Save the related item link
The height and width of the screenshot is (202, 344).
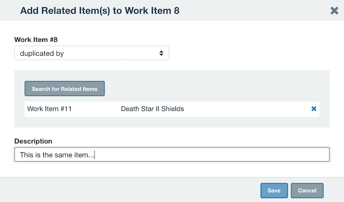click(274, 190)
